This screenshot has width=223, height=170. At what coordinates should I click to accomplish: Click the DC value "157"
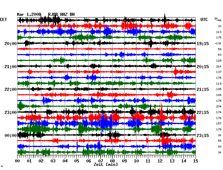point(219,124)
